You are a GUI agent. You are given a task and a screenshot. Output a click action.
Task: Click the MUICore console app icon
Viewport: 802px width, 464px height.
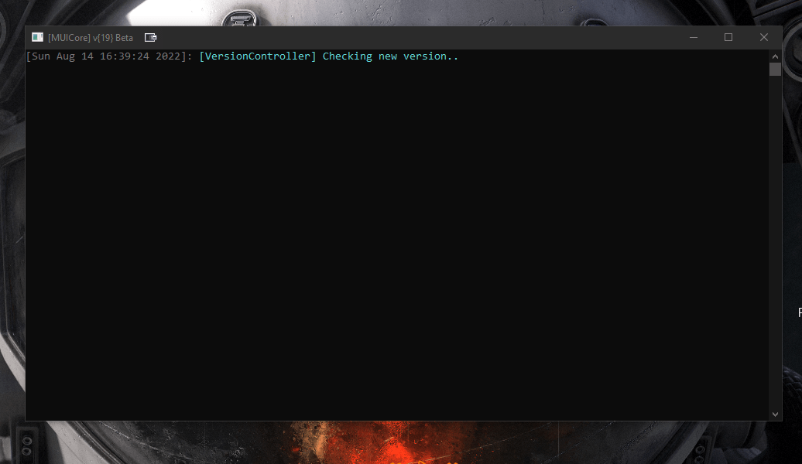coord(37,37)
